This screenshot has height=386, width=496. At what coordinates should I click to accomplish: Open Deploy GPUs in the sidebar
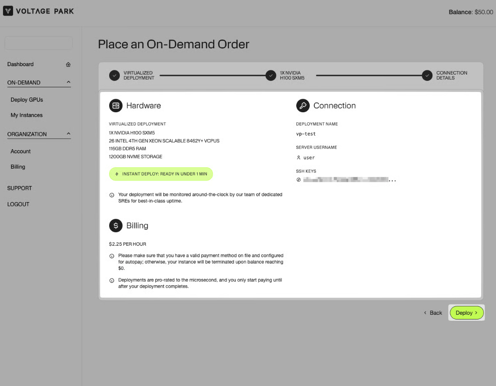pyautogui.click(x=27, y=100)
